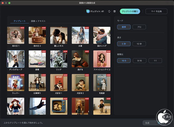Open the テンプレート tab
The height and width of the screenshot is (127, 174).
click(20, 21)
